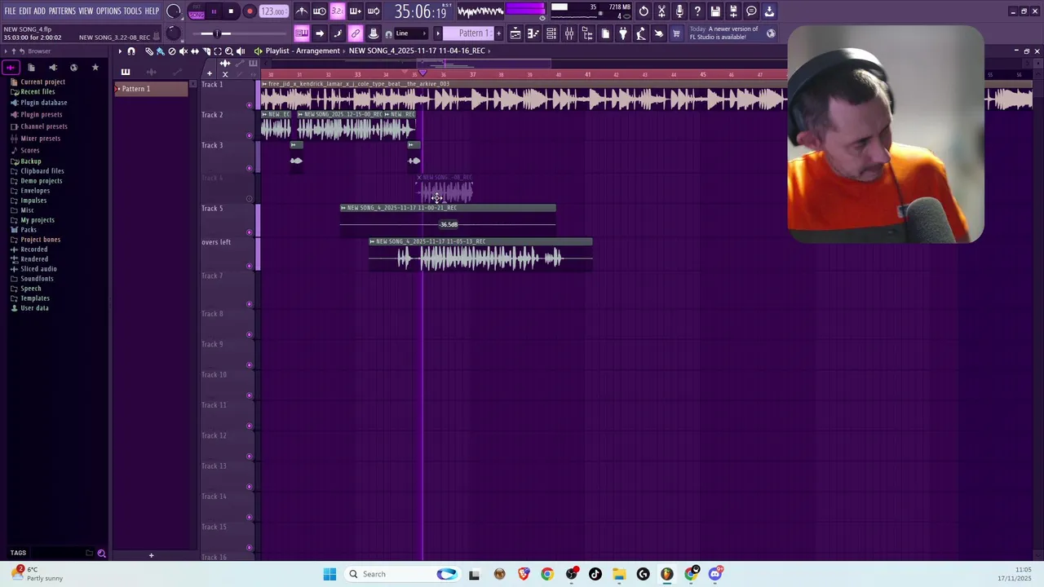This screenshot has height=587, width=1044.
Task: Click the download/export icon in toolbar
Action: tap(769, 11)
